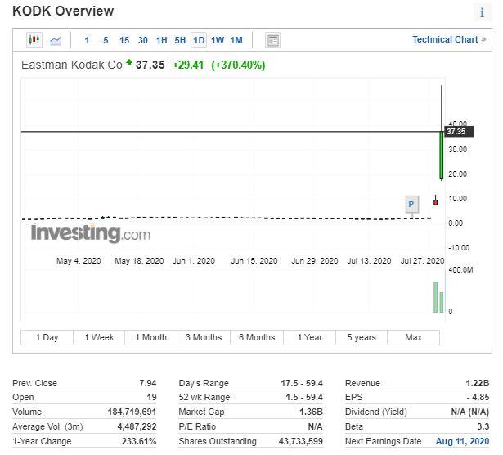The image size is (503, 455).
Task: Click the Dividend (Yield) label
Action: point(376,412)
